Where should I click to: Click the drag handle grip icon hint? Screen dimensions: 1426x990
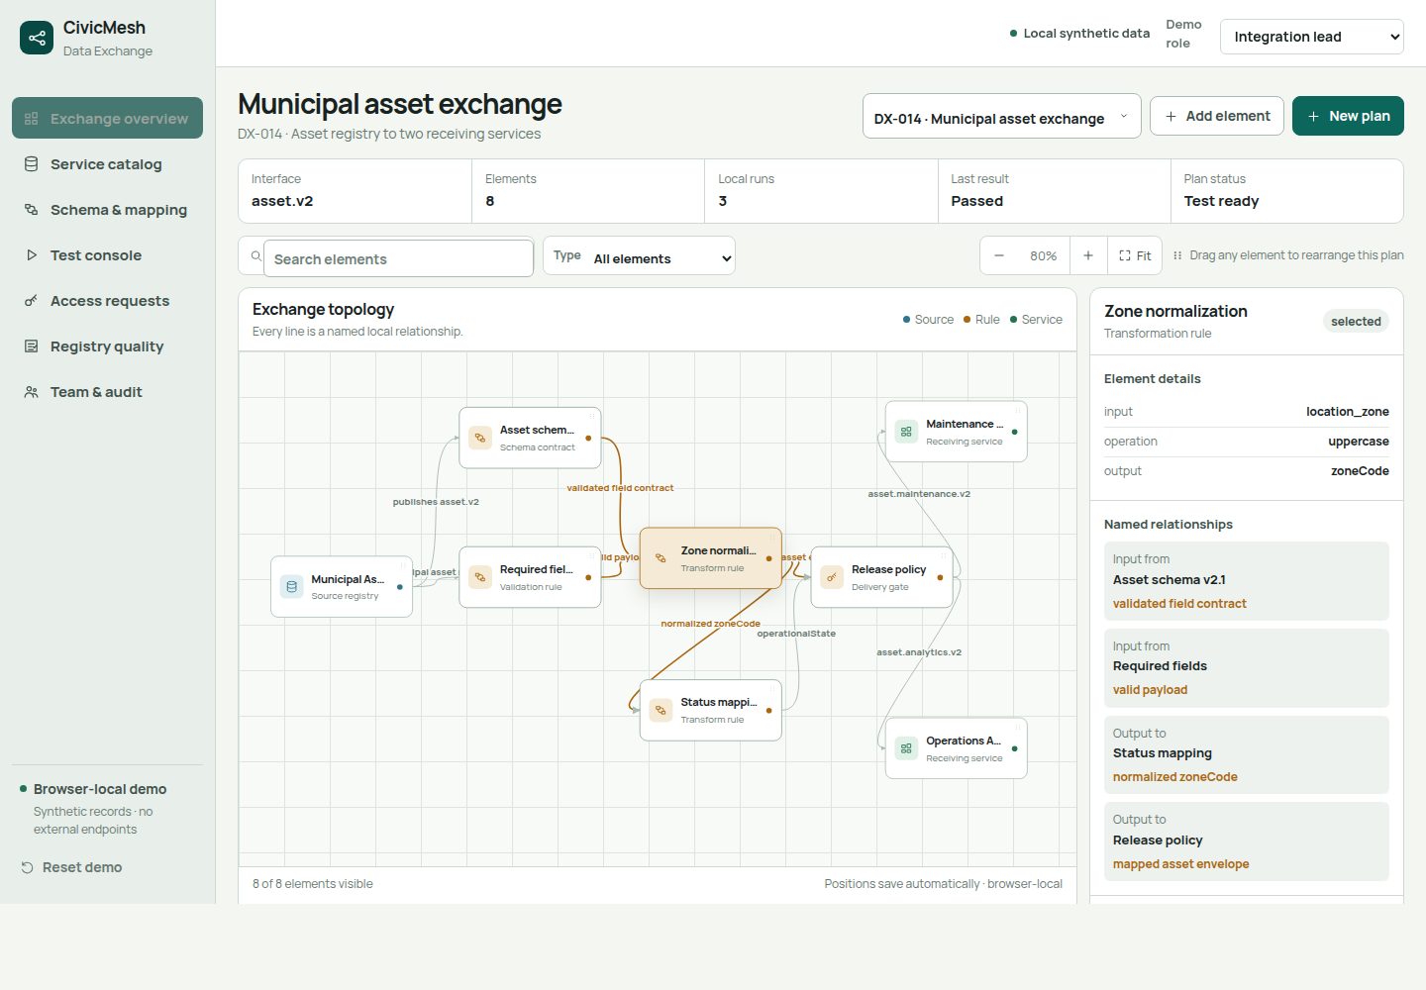1177,255
